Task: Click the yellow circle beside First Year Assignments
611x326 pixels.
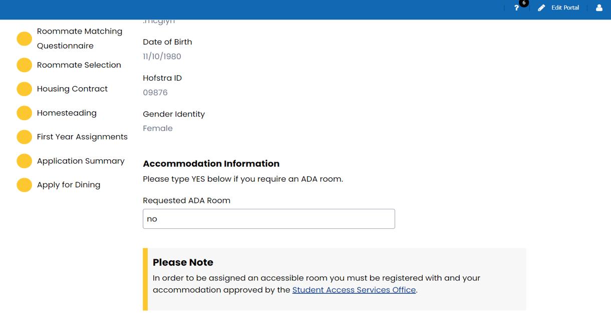Action: [24, 137]
